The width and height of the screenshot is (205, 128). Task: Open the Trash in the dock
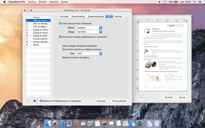pyautogui.click(x=157, y=123)
